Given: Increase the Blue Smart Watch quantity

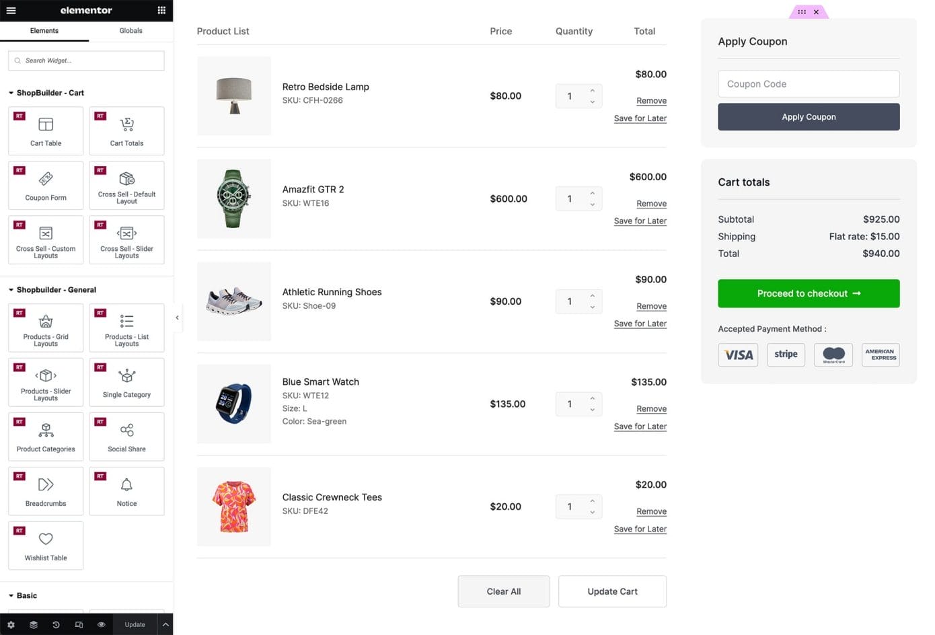Looking at the screenshot, I should click(x=592, y=399).
